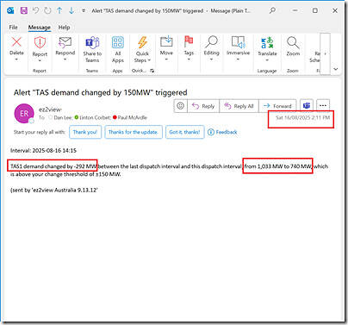The height and width of the screenshot is (325, 348).
Task: Choose the "Got it, thanks!" suggested reply
Action: [x=184, y=132]
